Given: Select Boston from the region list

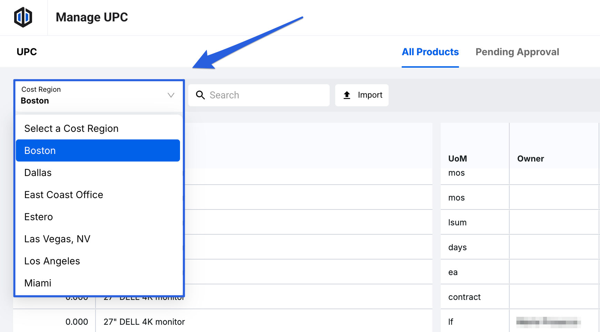Looking at the screenshot, I should point(98,150).
